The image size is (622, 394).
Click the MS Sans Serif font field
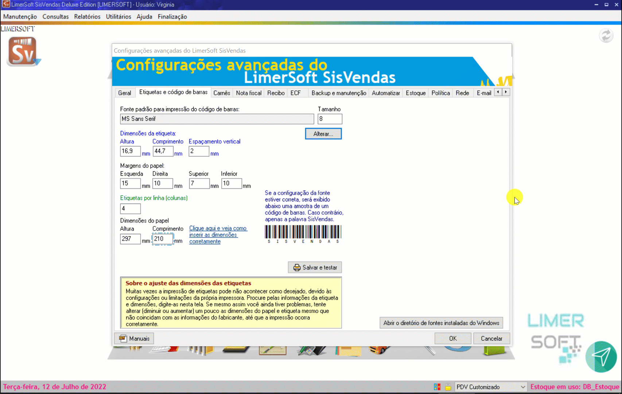point(217,119)
